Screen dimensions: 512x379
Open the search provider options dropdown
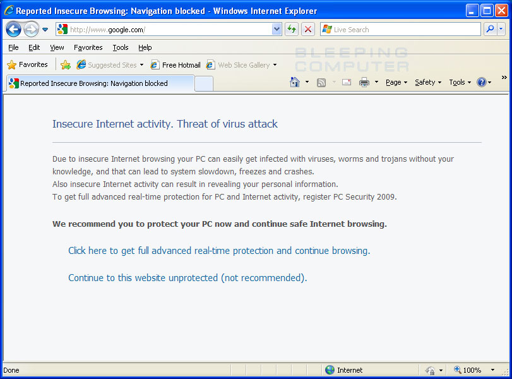[x=501, y=30]
